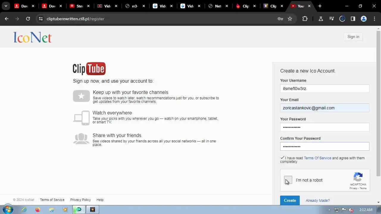Click the Sign in button
The height and width of the screenshot is (214, 381).
(353, 37)
